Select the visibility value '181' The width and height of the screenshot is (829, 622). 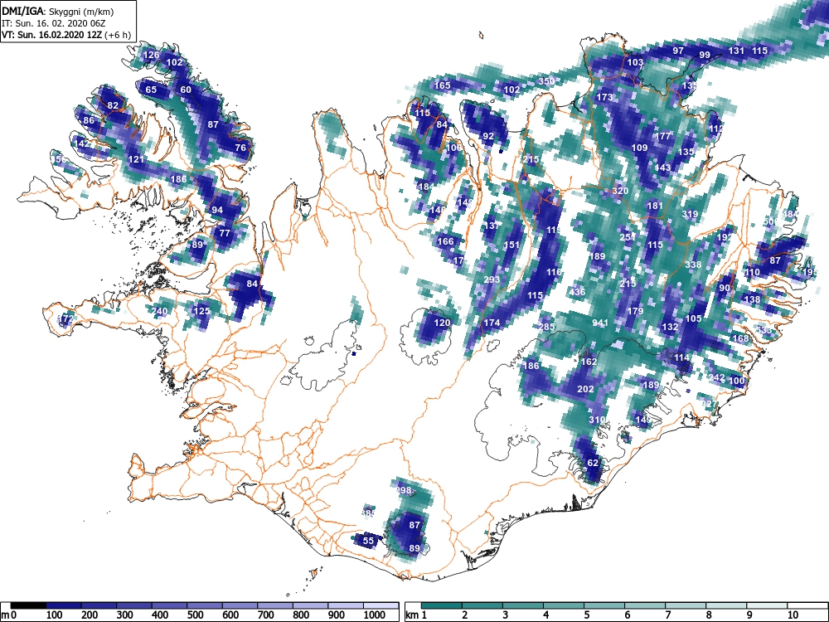coord(655,206)
